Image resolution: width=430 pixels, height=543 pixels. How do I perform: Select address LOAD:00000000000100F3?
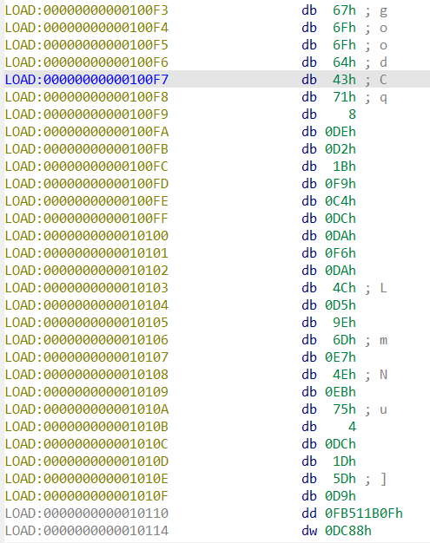coord(87,10)
